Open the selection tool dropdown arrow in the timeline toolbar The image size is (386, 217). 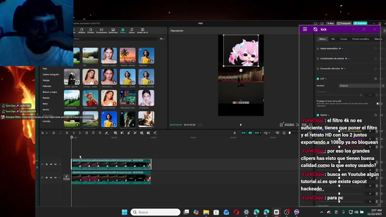47,133
